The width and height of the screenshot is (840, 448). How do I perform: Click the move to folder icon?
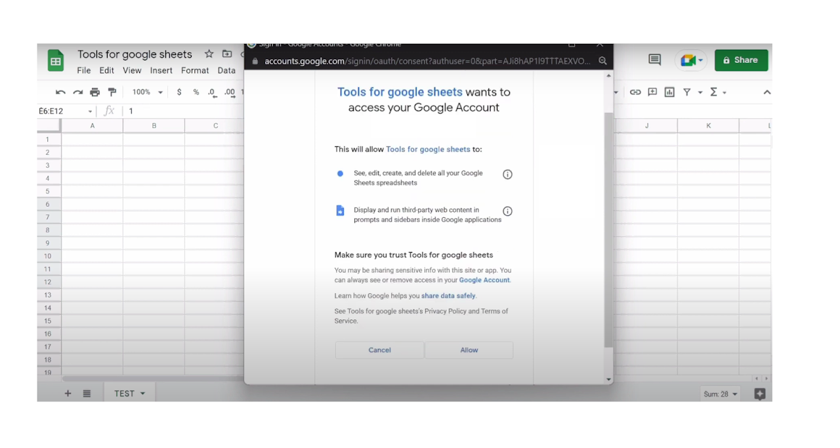click(x=227, y=54)
